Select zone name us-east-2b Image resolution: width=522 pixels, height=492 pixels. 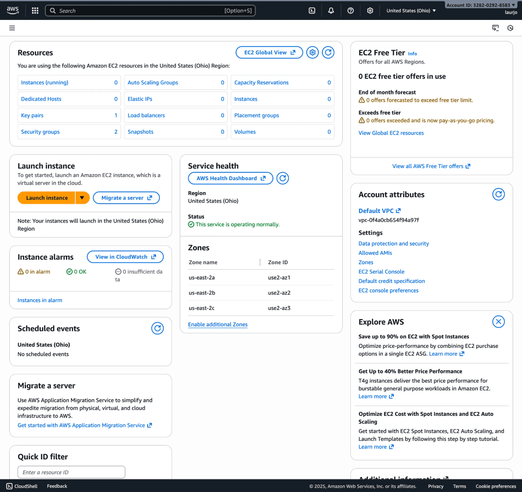(202, 293)
